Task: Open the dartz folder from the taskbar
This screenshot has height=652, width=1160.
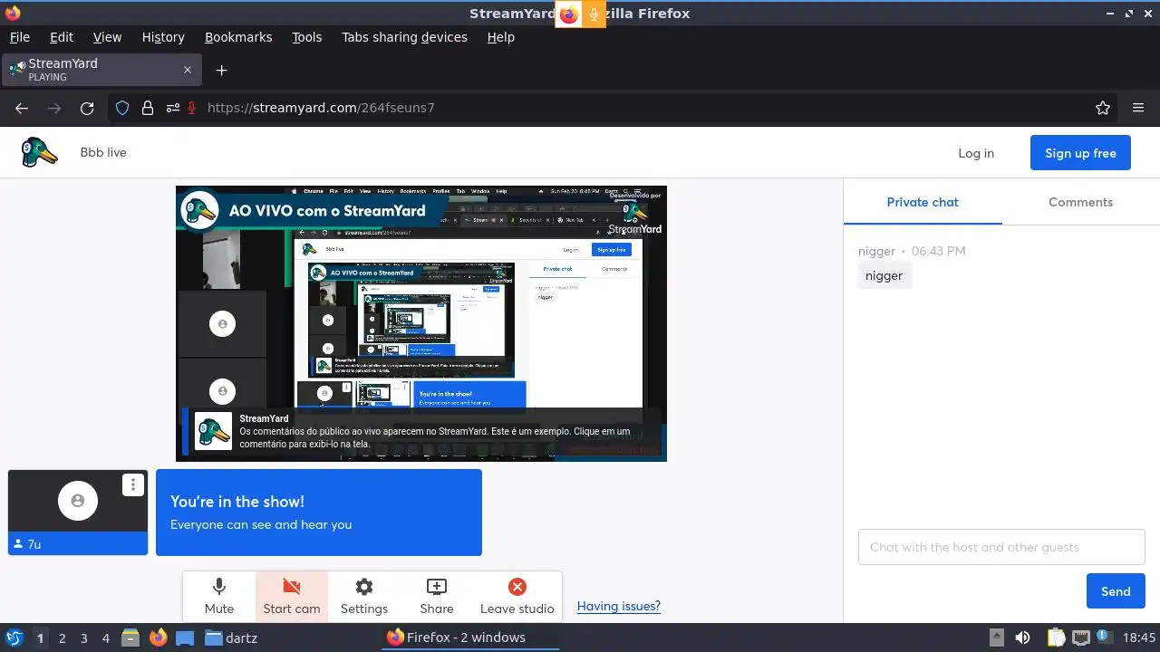Action: [230, 638]
